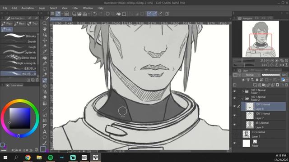Click the New file icon in the command bar

pos(74,14)
